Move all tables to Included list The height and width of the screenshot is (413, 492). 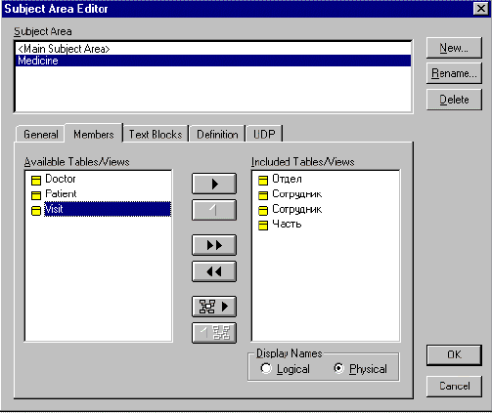tap(214, 245)
